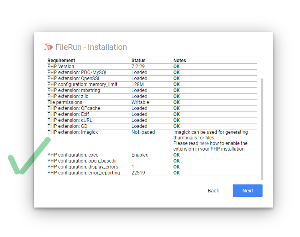
Task: Click the 'Requirement' column header
Action: click(61, 61)
